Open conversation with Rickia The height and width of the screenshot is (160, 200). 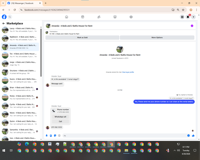click(20, 97)
